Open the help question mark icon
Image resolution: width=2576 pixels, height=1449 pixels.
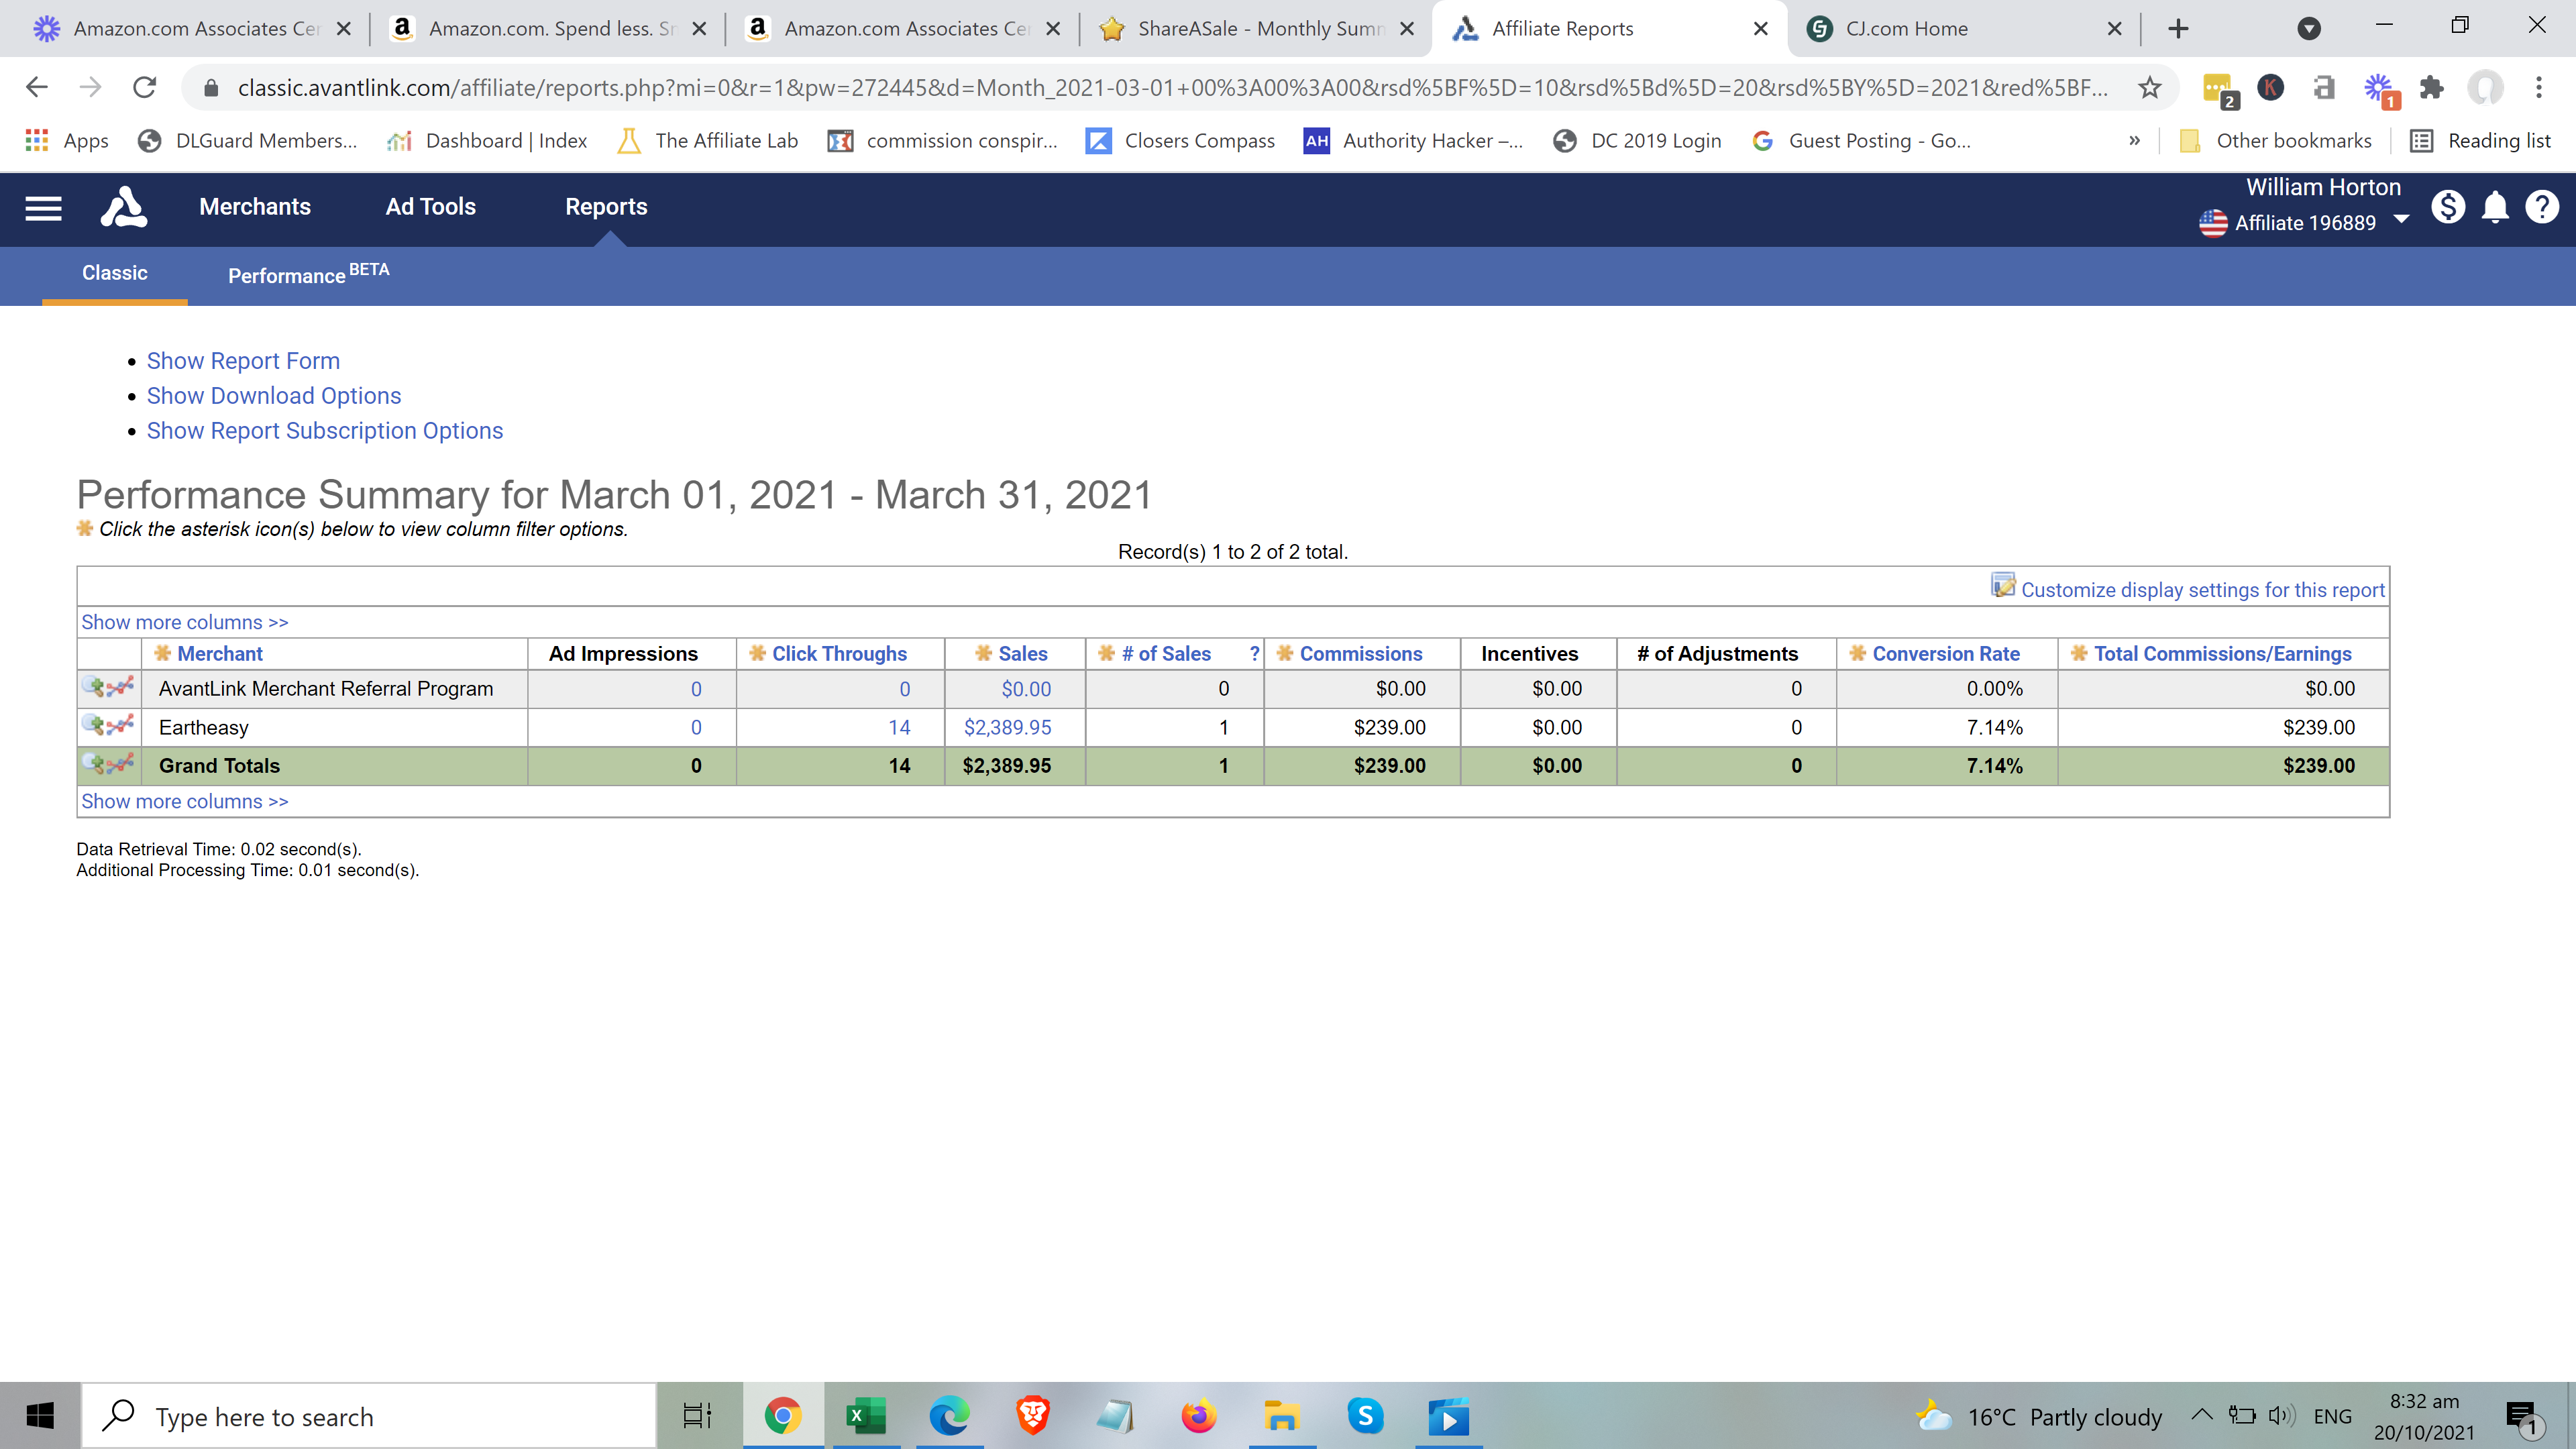2541,207
